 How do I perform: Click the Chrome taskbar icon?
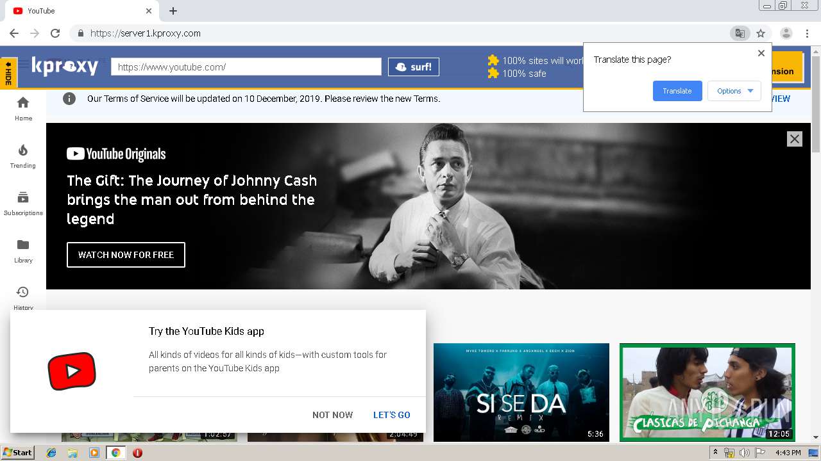(x=116, y=453)
